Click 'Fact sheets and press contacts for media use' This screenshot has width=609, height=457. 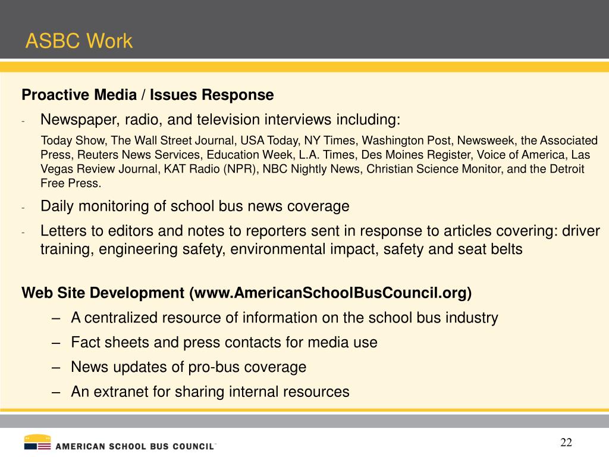(224, 342)
